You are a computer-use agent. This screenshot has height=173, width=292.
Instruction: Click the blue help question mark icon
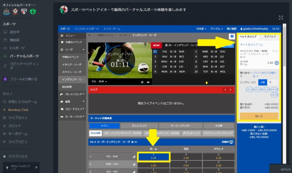point(232,36)
